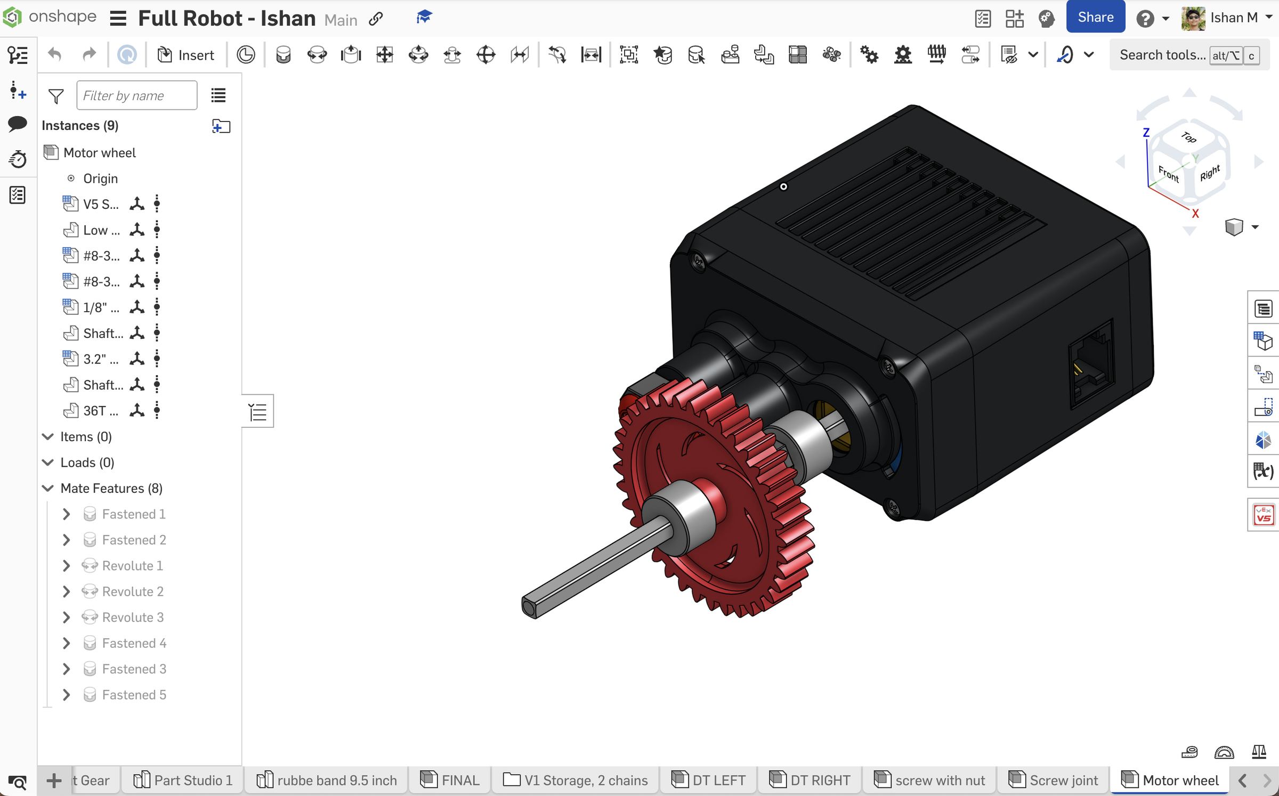Click the Redo arrow icon
The height and width of the screenshot is (796, 1279).
click(89, 54)
